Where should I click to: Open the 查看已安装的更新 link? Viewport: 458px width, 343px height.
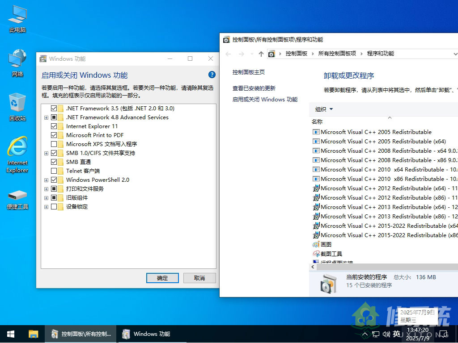(254, 88)
